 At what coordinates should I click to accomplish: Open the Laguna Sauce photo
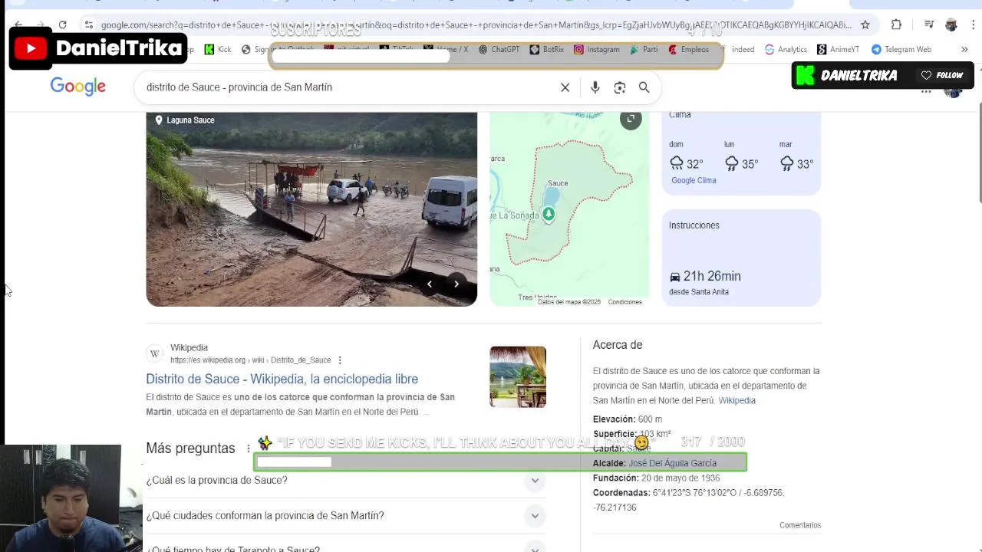pyautogui.click(x=311, y=209)
